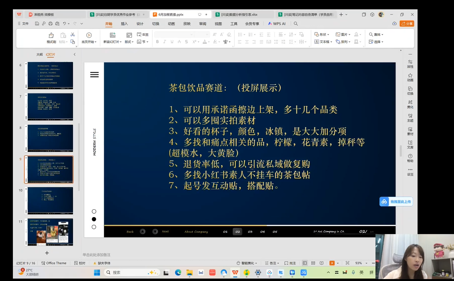The height and width of the screenshot is (281, 454).
Task: Open the Outline (大纲) panel tab
Action: pos(39,55)
